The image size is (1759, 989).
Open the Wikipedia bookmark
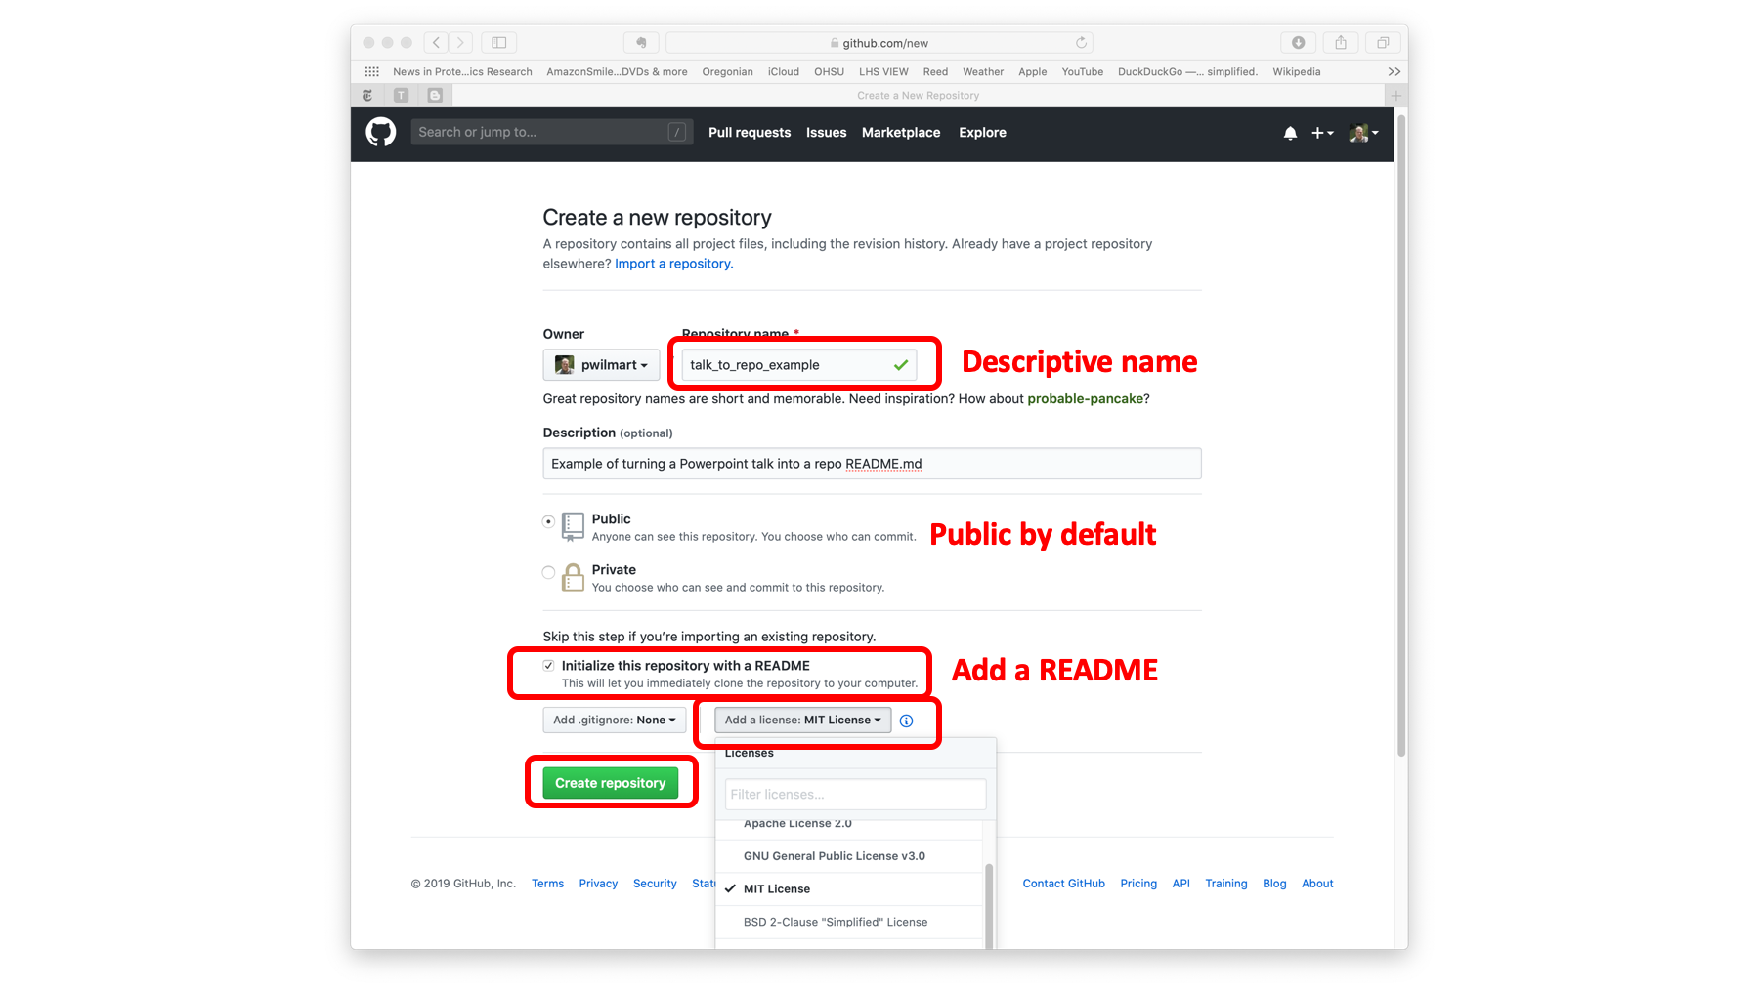click(x=1296, y=72)
